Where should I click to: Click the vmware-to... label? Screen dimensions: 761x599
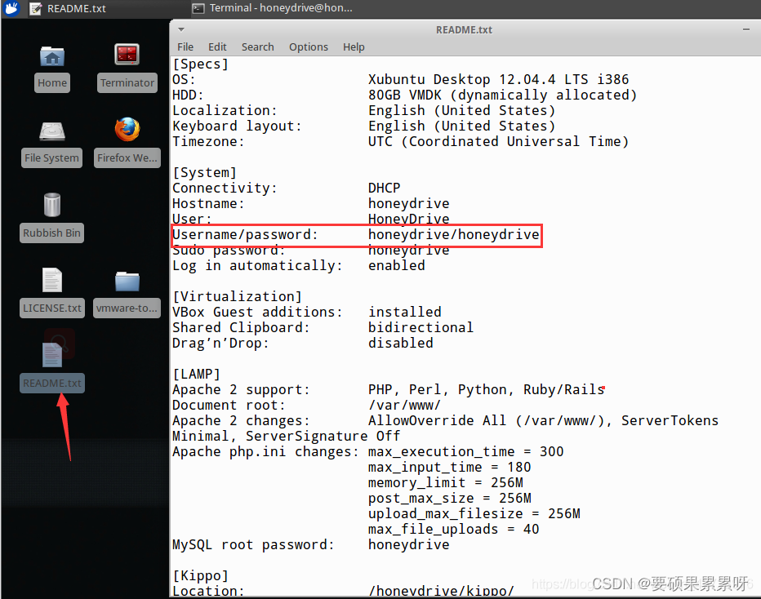point(127,308)
